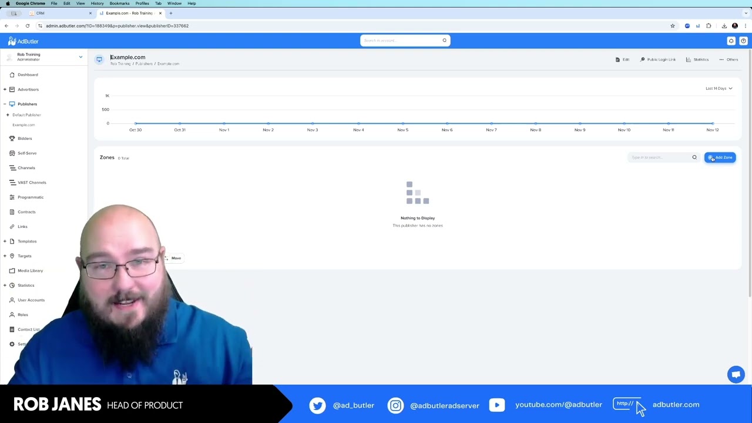Image resolution: width=752 pixels, height=423 pixels.
Task: Expand the Templates section
Action: (x=5, y=241)
